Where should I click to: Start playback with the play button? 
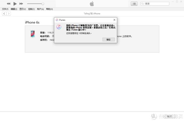click(15, 4)
